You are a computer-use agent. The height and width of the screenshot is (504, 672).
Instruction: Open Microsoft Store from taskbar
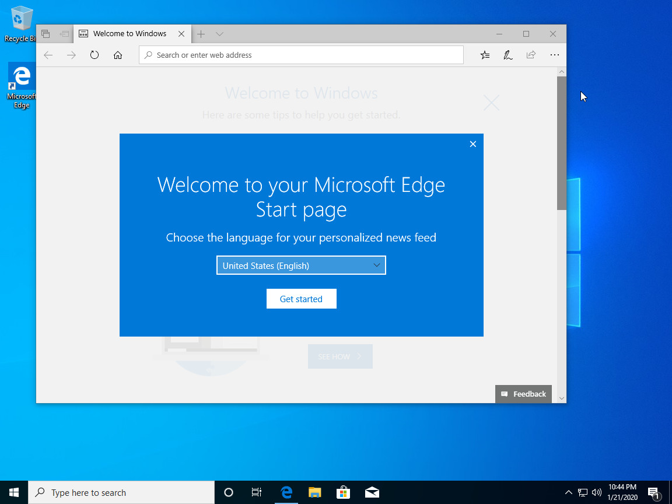click(x=343, y=492)
